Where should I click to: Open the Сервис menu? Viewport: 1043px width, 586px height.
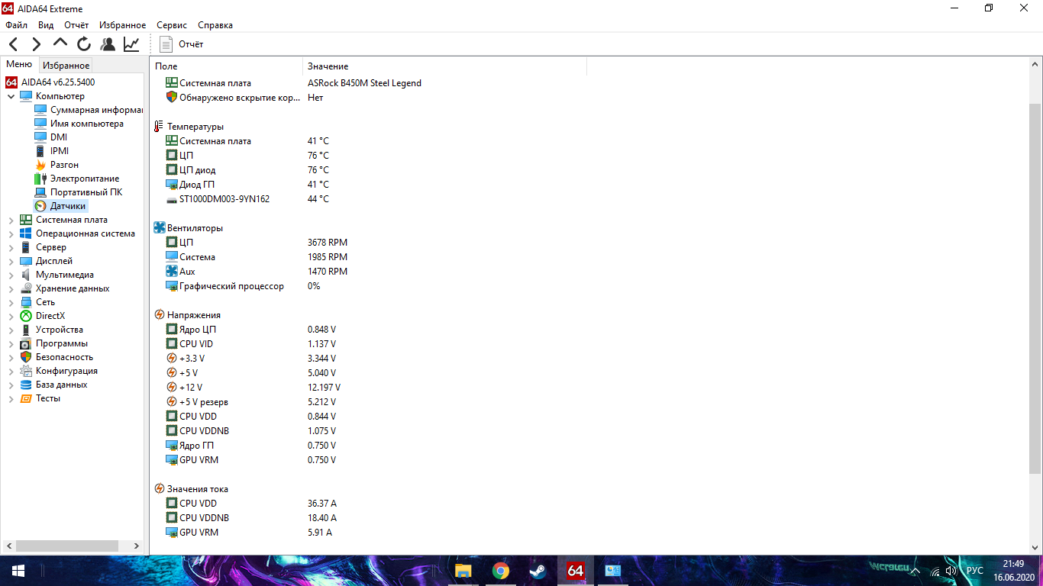173,25
